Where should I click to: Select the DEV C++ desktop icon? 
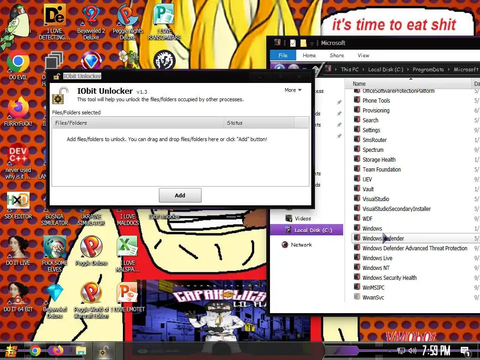pyautogui.click(x=18, y=161)
